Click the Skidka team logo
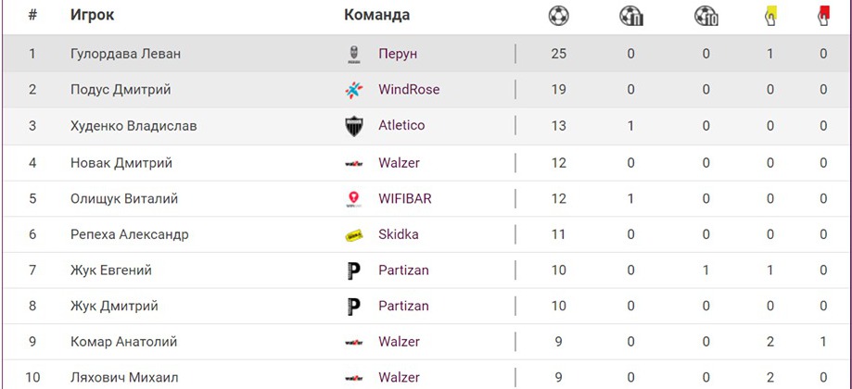 coord(354,235)
